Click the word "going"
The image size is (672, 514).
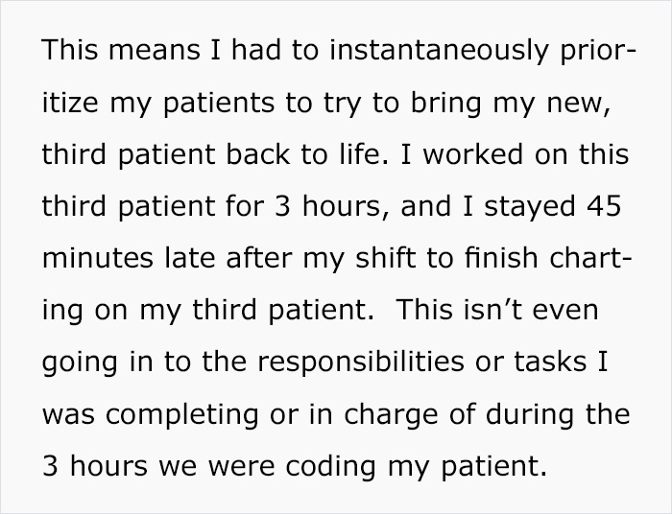click(80, 362)
